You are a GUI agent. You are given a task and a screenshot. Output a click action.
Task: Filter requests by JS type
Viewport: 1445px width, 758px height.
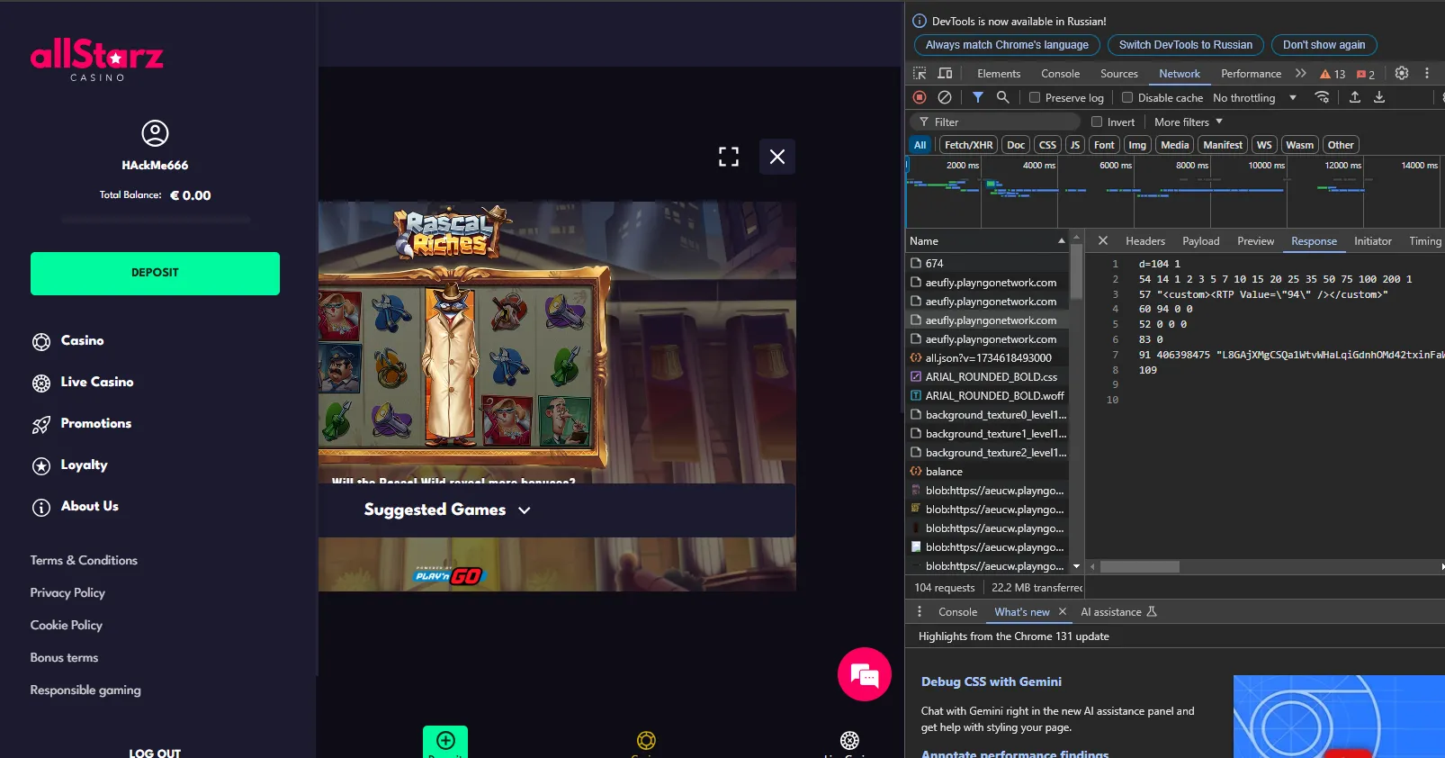1075,145
